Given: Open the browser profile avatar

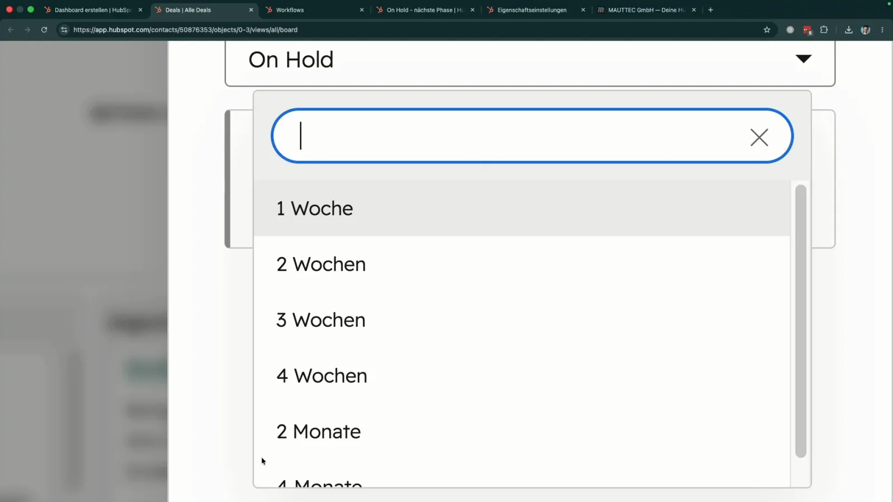Looking at the screenshot, I should coord(866,30).
